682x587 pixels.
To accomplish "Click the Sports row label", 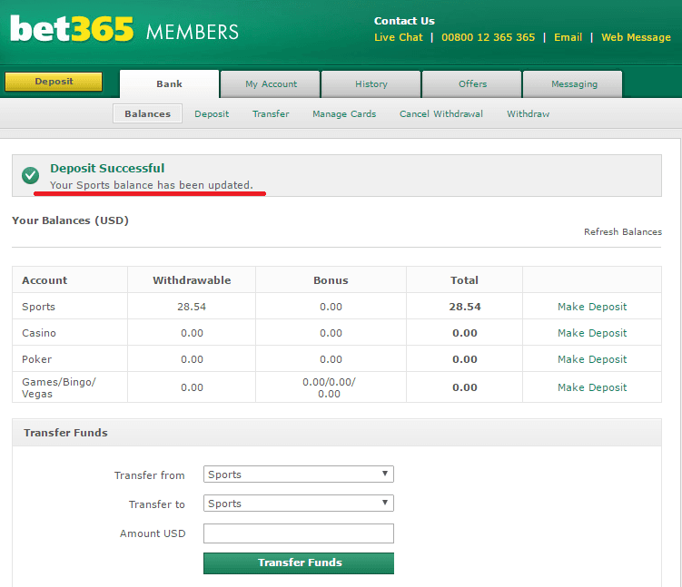I will 38,307.
